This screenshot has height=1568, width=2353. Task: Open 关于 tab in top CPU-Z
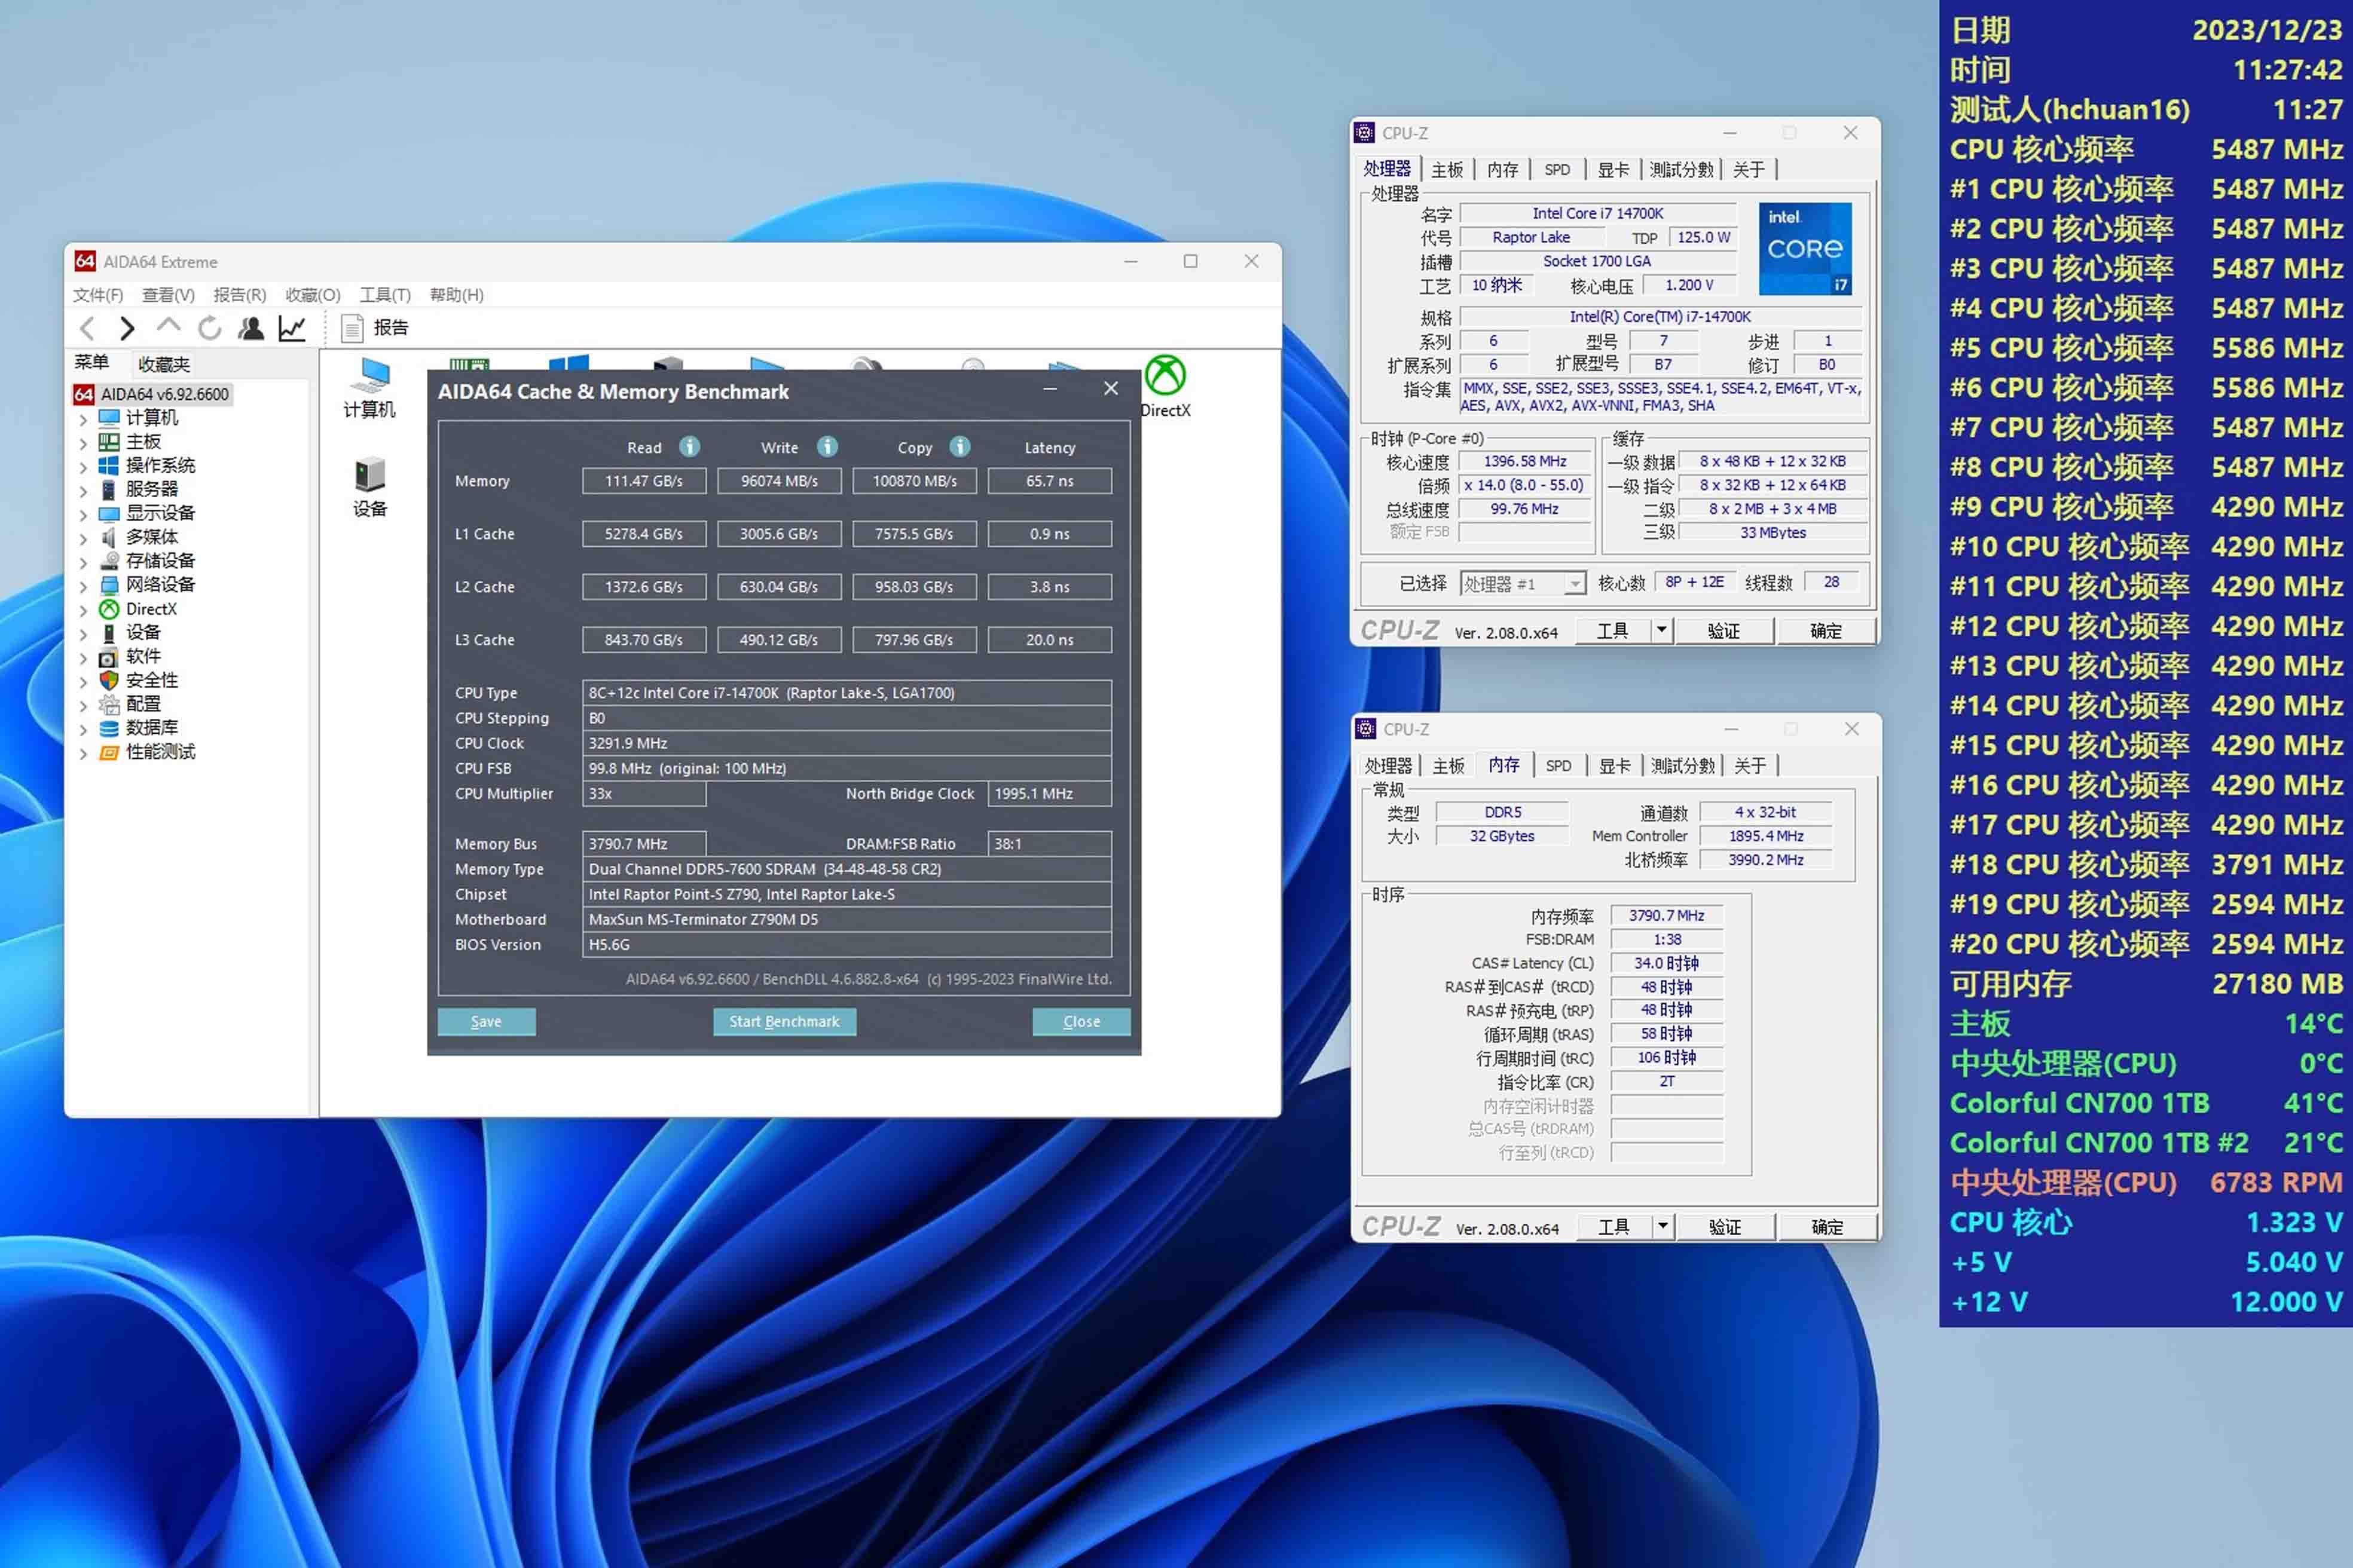click(1749, 170)
